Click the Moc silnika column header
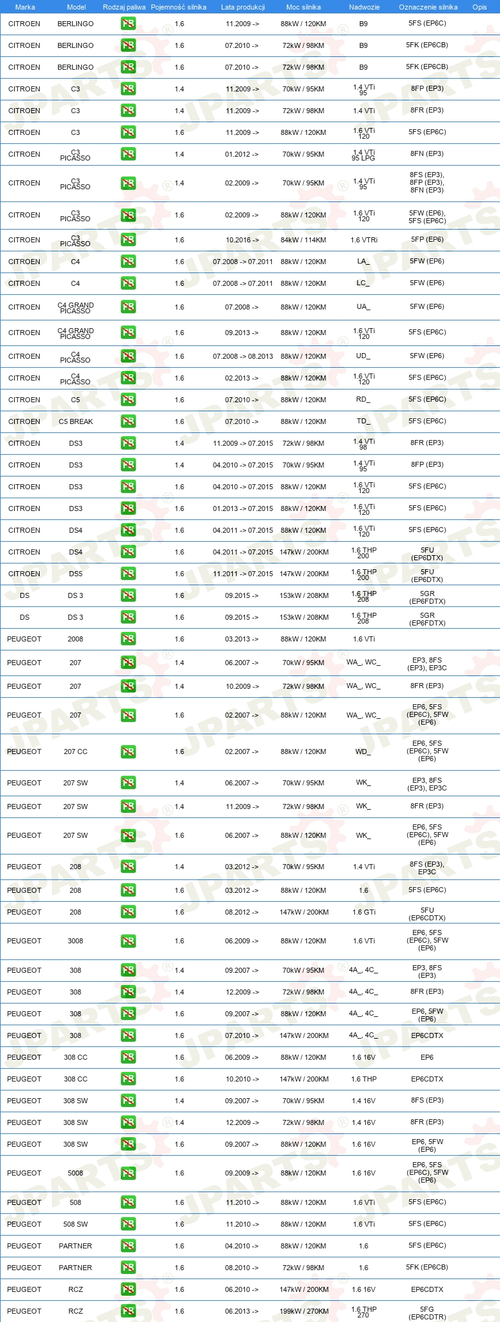This screenshot has width=500, height=1322. coord(304,7)
